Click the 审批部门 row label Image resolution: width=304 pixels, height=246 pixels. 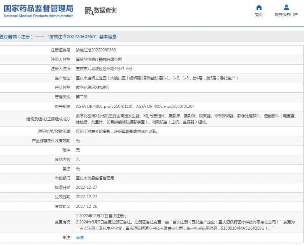pyautogui.click(x=62, y=178)
